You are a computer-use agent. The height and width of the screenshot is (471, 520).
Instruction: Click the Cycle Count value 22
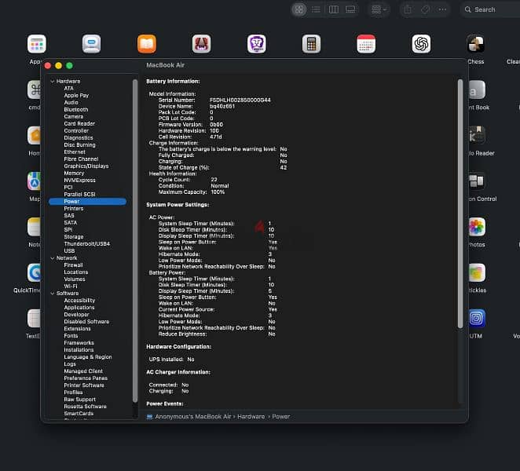(214, 180)
